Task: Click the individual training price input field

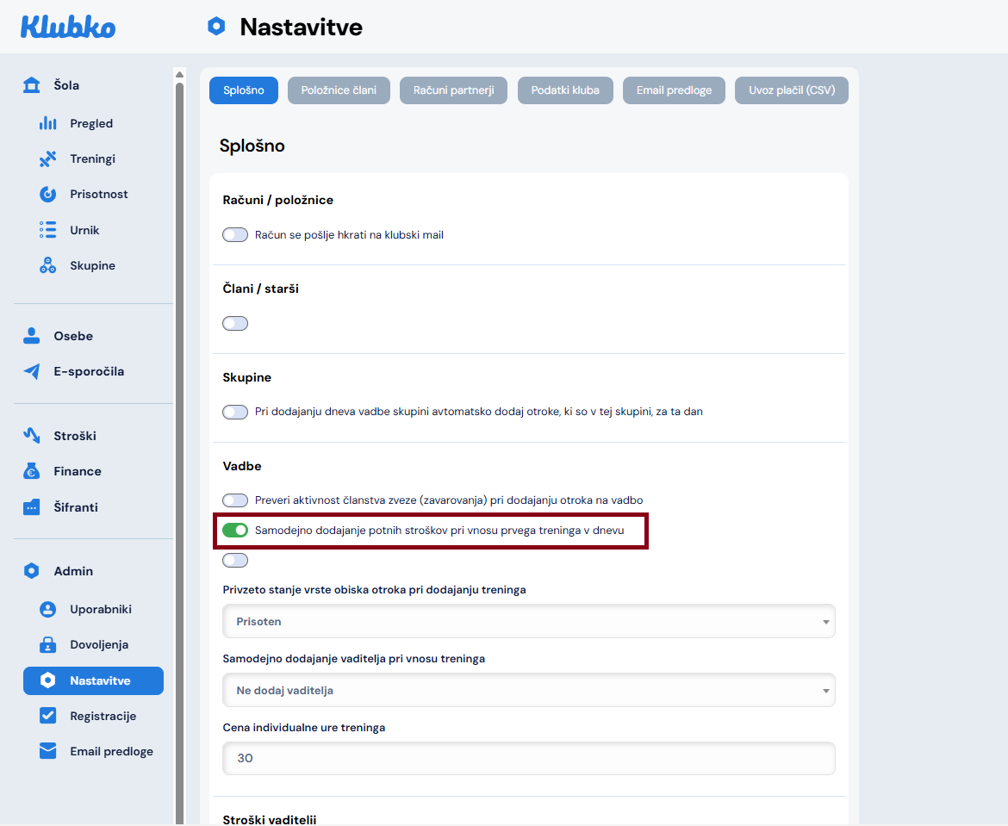Action: click(x=528, y=759)
